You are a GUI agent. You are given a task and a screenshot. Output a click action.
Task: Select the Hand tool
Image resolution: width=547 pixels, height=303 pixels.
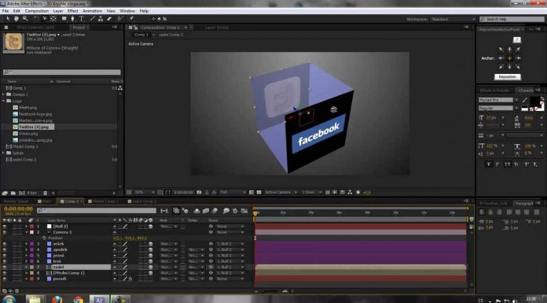coord(17,19)
